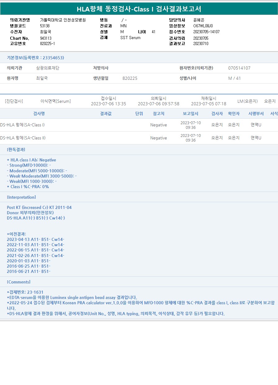This screenshot has height=385, width=278.
Task: Click heading '기본정보(등록번호 : 23354653)'
Action: [35, 58]
